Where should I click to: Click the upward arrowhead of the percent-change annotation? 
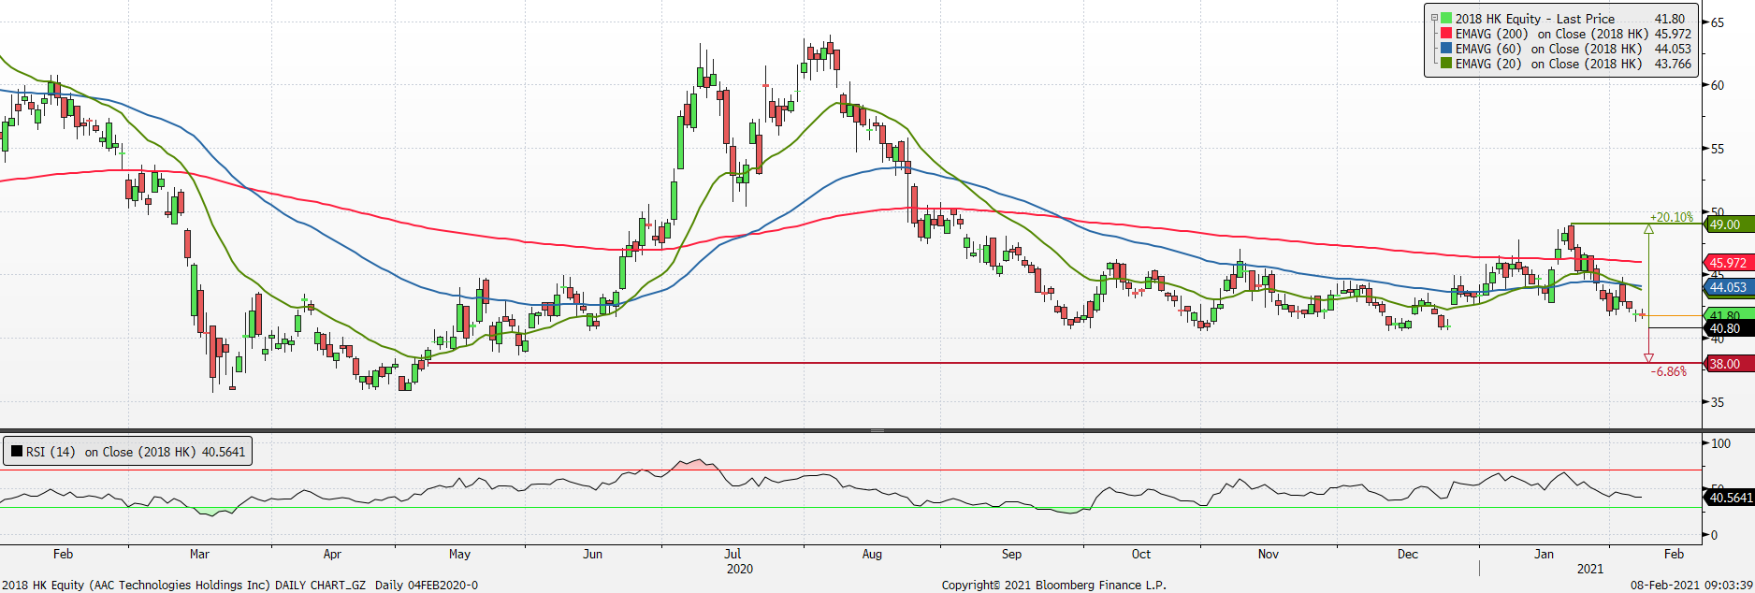(x=1648, y=228)
